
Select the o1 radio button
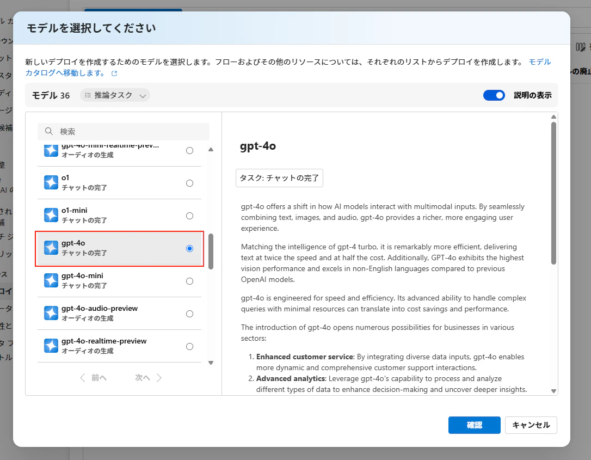[x=189, y=183]
